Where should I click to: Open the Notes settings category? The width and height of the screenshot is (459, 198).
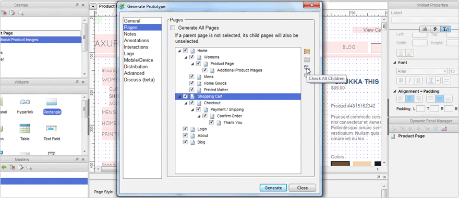pyautogui.click(x=130, y=34)
